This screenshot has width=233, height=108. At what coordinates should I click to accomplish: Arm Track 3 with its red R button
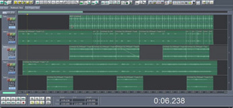8,49
